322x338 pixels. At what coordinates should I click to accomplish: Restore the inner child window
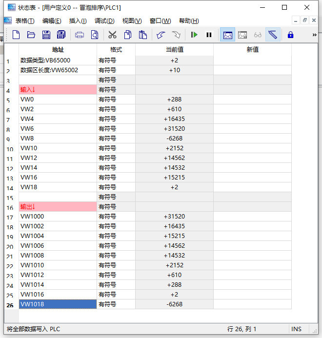coord(305,20)
